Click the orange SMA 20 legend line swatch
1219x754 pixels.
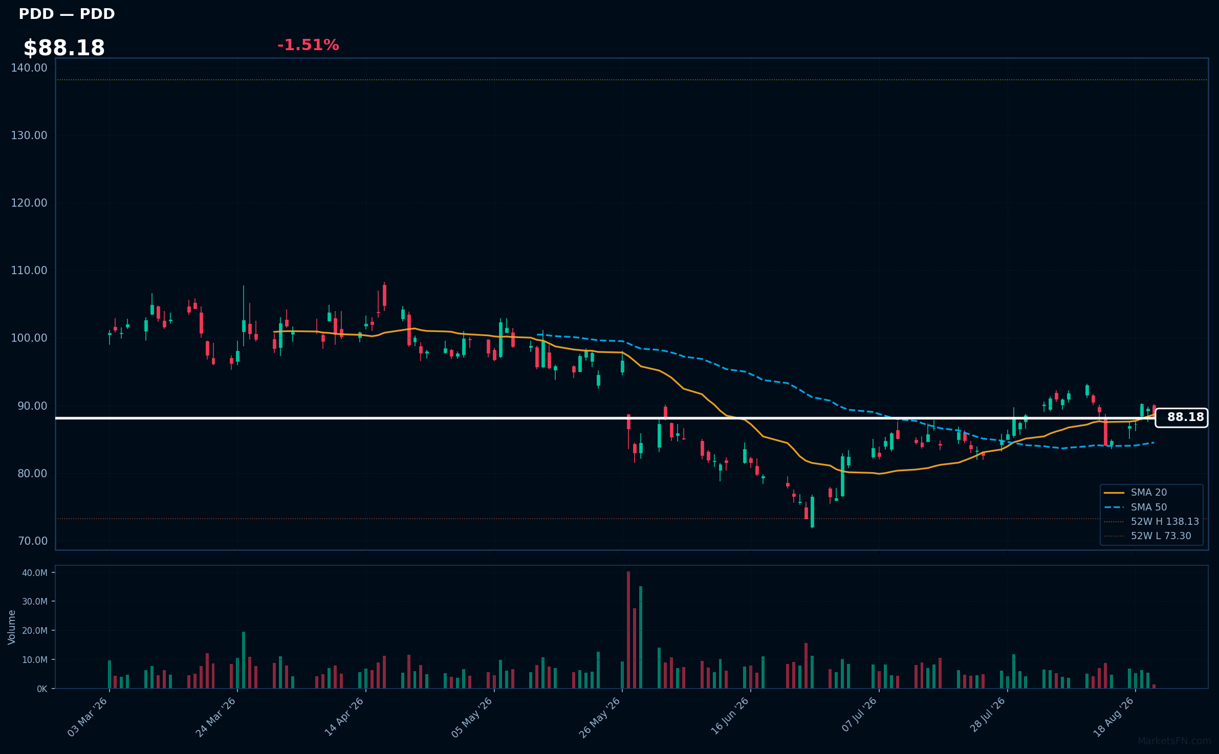click(x=1114, y=493)
